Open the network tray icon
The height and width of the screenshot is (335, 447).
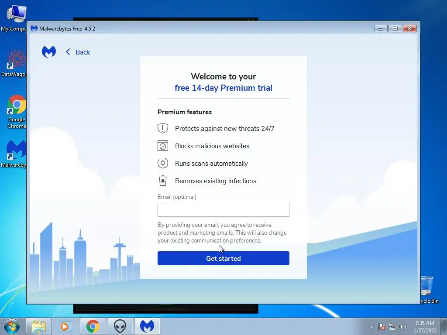click(x=392, y=327)
